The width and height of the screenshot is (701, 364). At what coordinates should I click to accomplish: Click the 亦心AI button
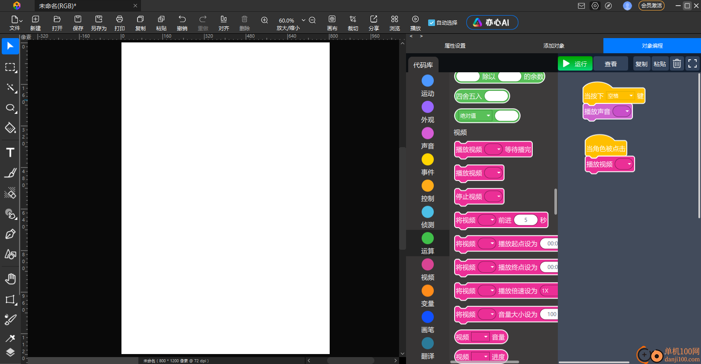pos(492,23)
